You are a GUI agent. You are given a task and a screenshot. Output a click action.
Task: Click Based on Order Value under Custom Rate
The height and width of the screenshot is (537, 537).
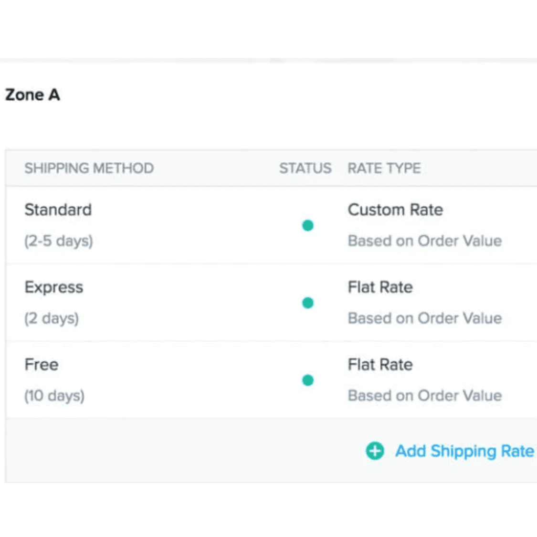pos(425,241)
